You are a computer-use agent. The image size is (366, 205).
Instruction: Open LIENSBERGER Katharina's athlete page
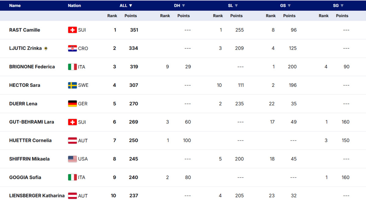[x=37, y=196]
